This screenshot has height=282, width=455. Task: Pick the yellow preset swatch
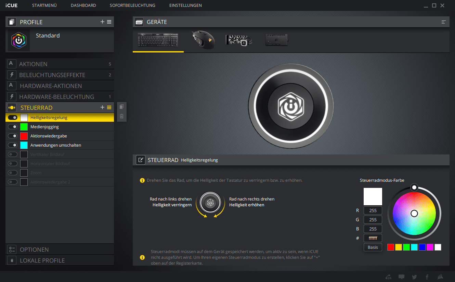[x=399, y=247]
